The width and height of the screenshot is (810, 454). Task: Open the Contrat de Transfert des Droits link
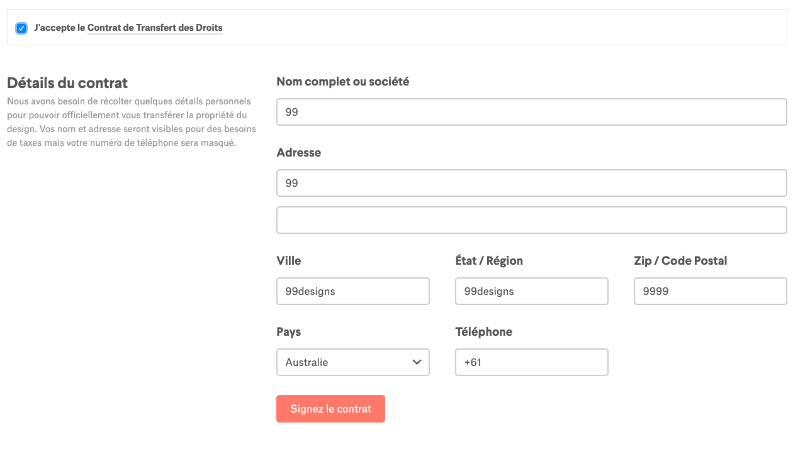pos(155,28)
